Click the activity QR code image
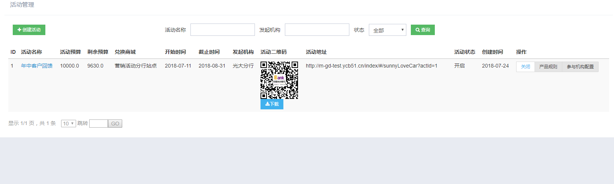614x184 pixels. pos(279,80)
